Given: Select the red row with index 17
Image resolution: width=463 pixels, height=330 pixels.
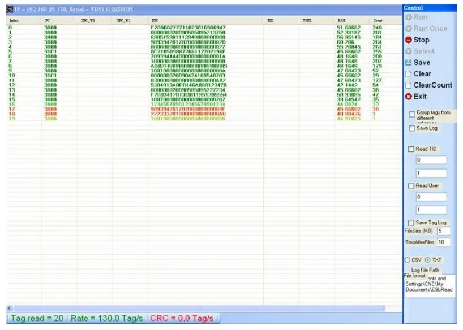Looking at the screenshot, I should pyautogui.click(x=204, y=110).
